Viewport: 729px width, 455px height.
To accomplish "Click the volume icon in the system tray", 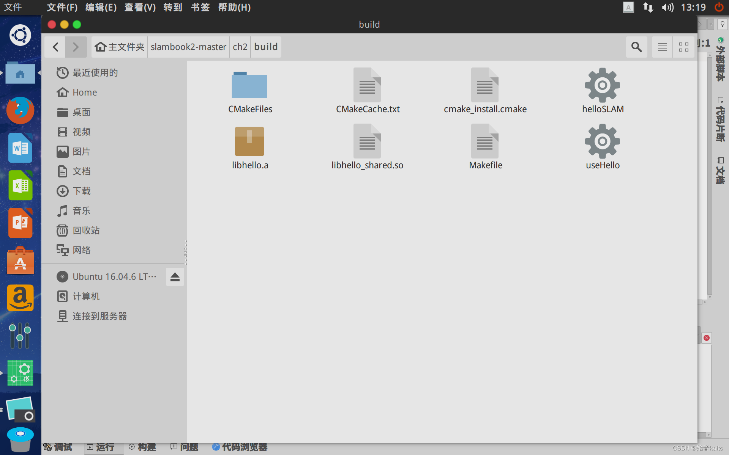I will click(x=667, y=7).
